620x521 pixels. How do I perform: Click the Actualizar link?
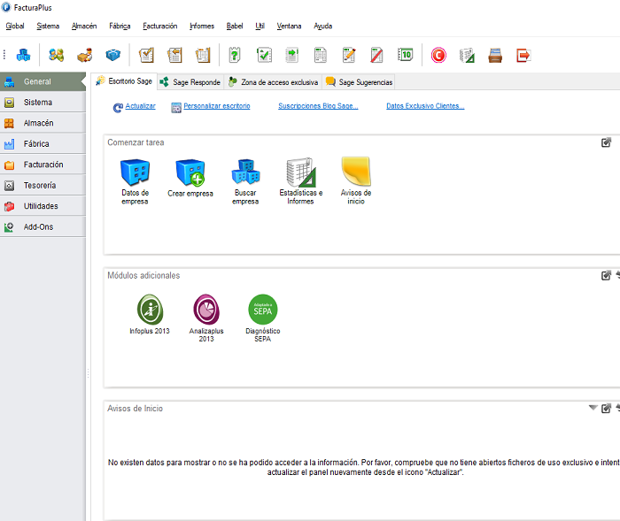pyautogui.click(x=140, y=106)
